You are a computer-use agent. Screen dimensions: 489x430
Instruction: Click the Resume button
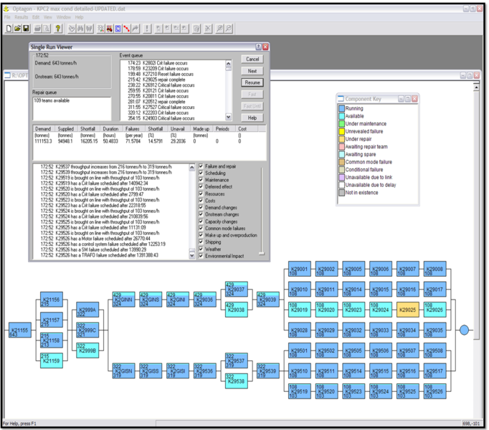click(252, 82)
